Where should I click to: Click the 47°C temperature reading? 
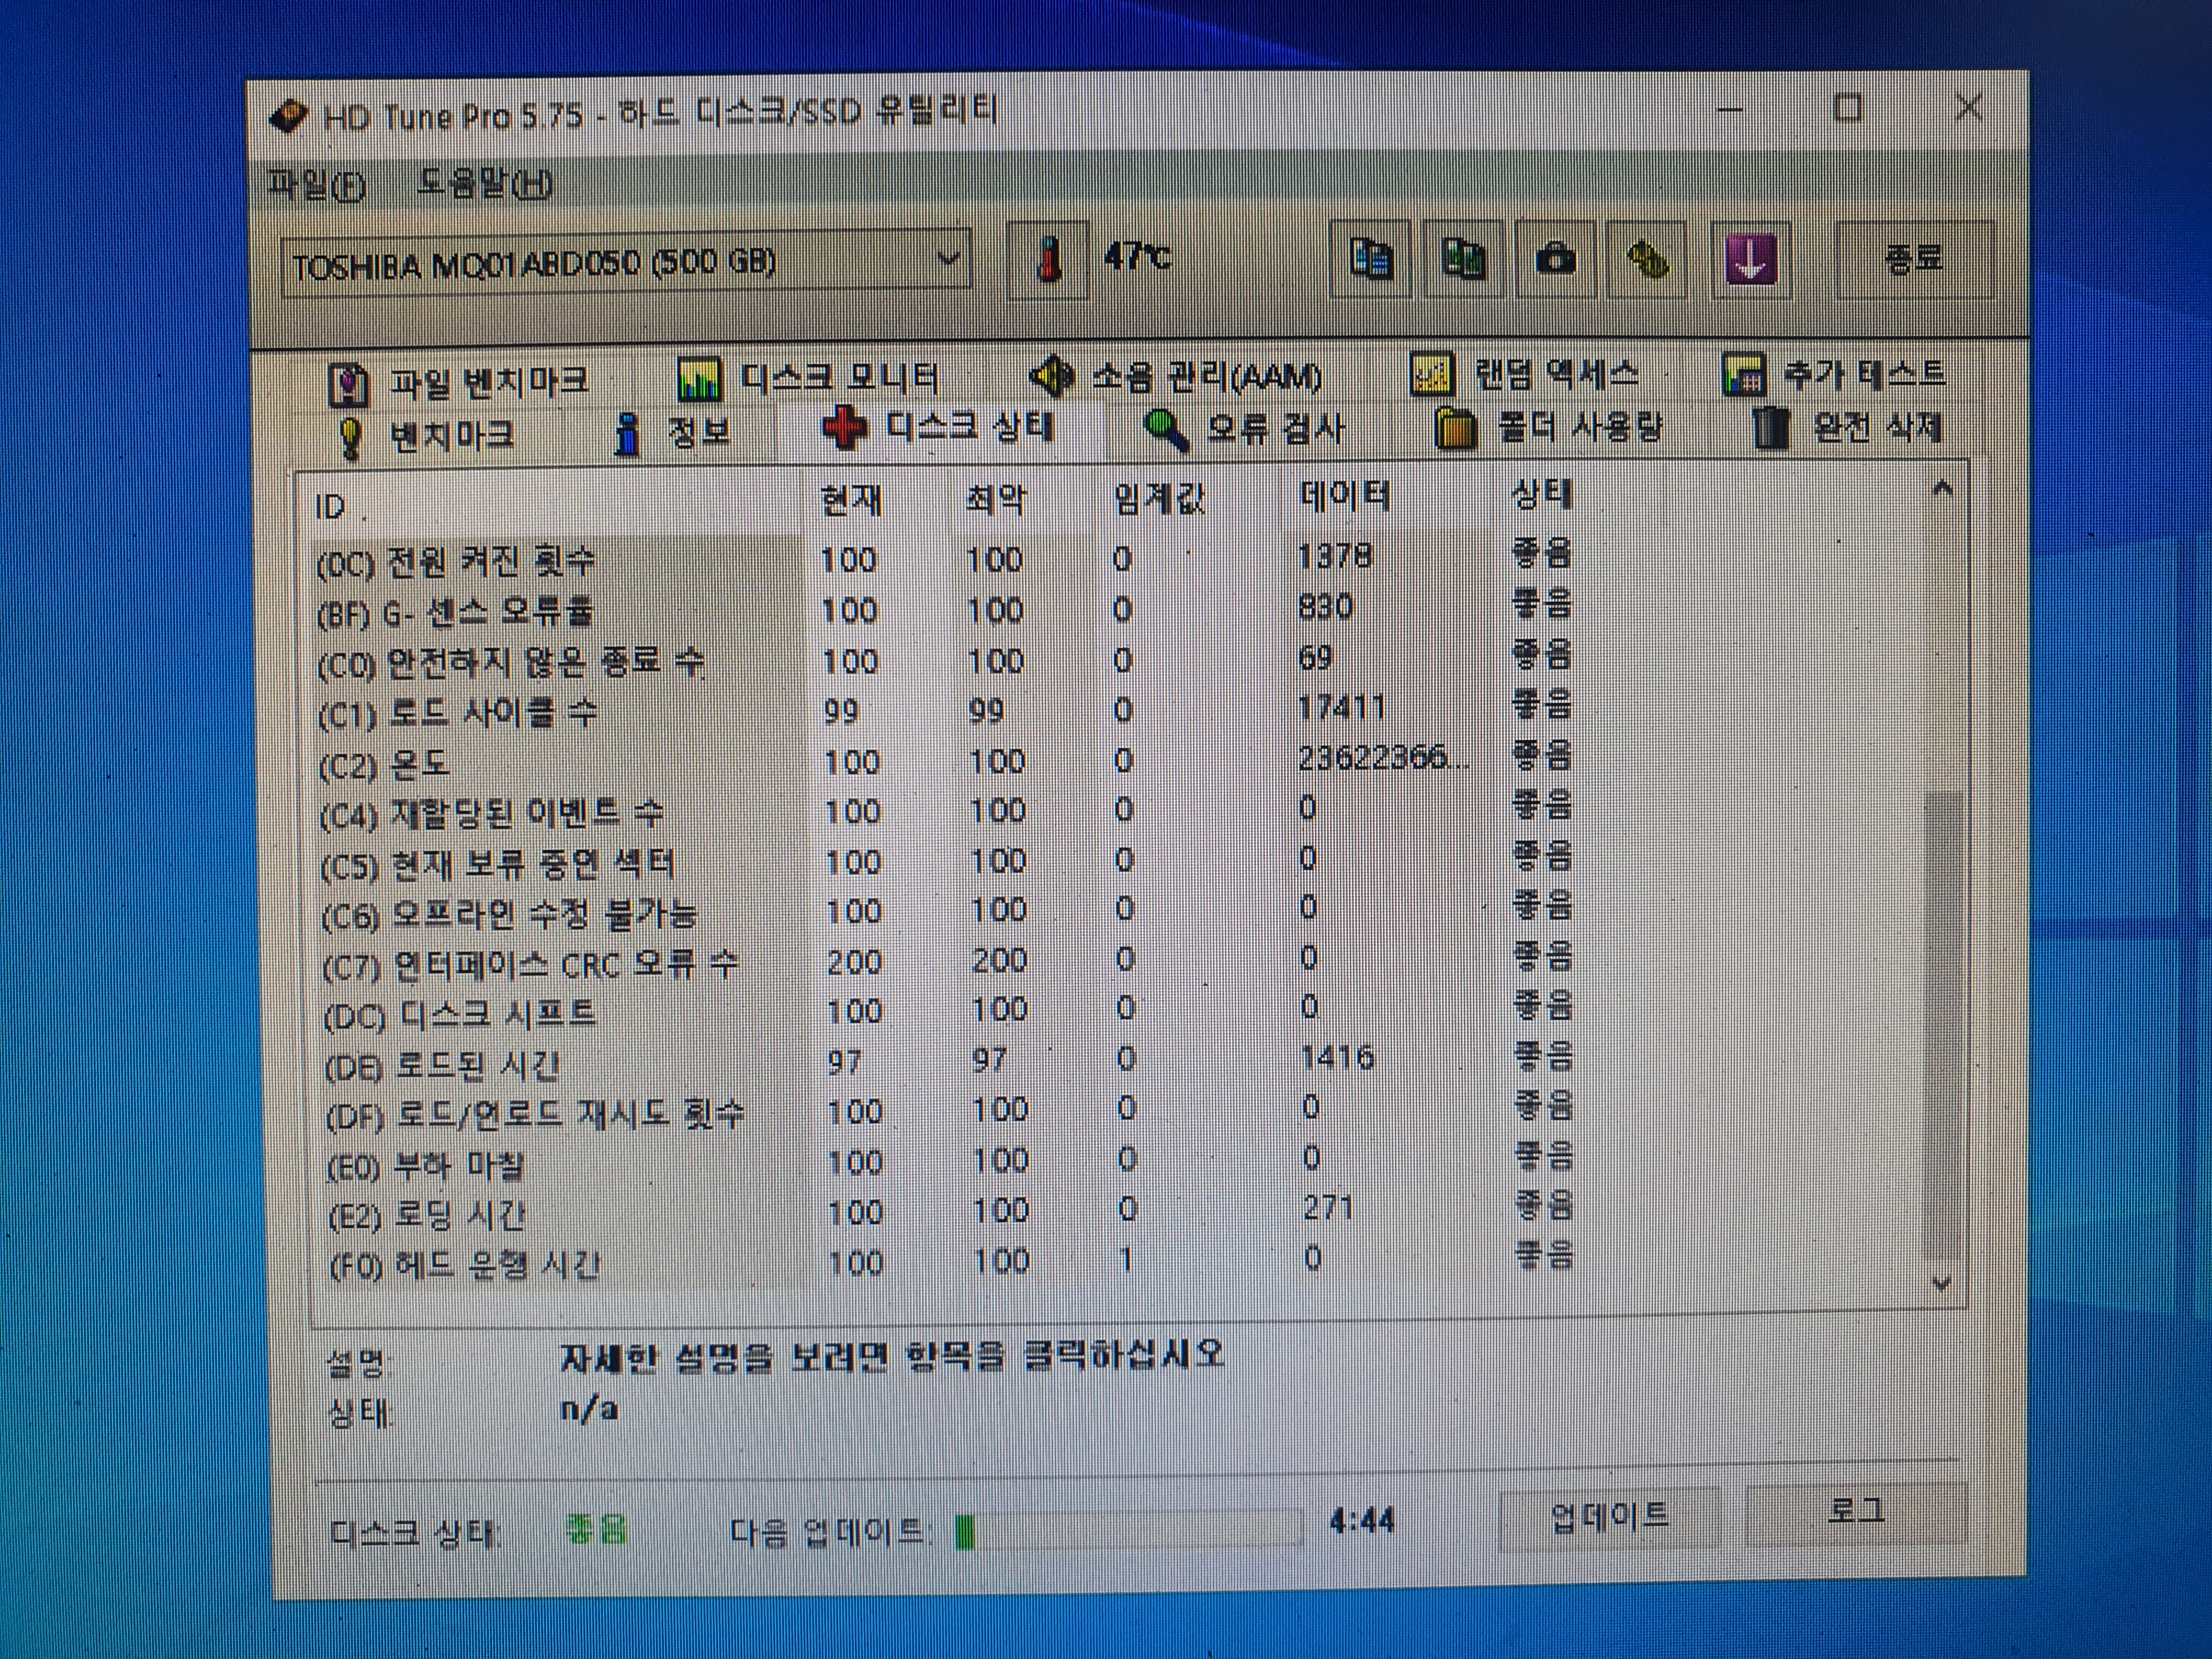click(1137, 257)
